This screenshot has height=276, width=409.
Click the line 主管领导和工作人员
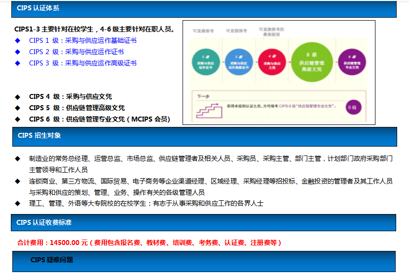tap(58, 170)
